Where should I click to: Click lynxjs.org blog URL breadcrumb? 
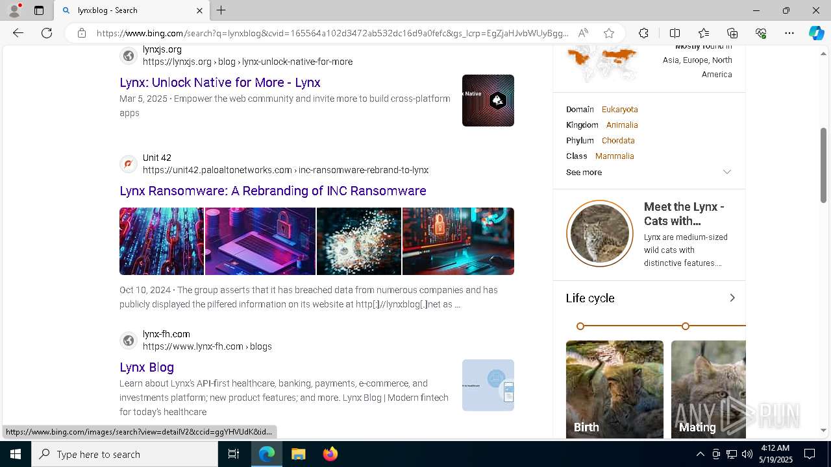[247, 62]
